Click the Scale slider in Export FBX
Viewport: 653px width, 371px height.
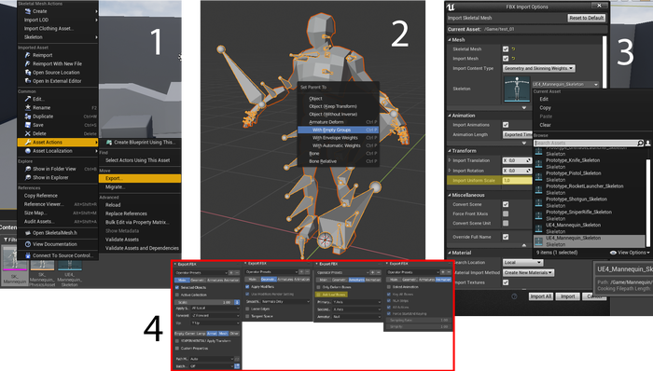pos(205,302)
